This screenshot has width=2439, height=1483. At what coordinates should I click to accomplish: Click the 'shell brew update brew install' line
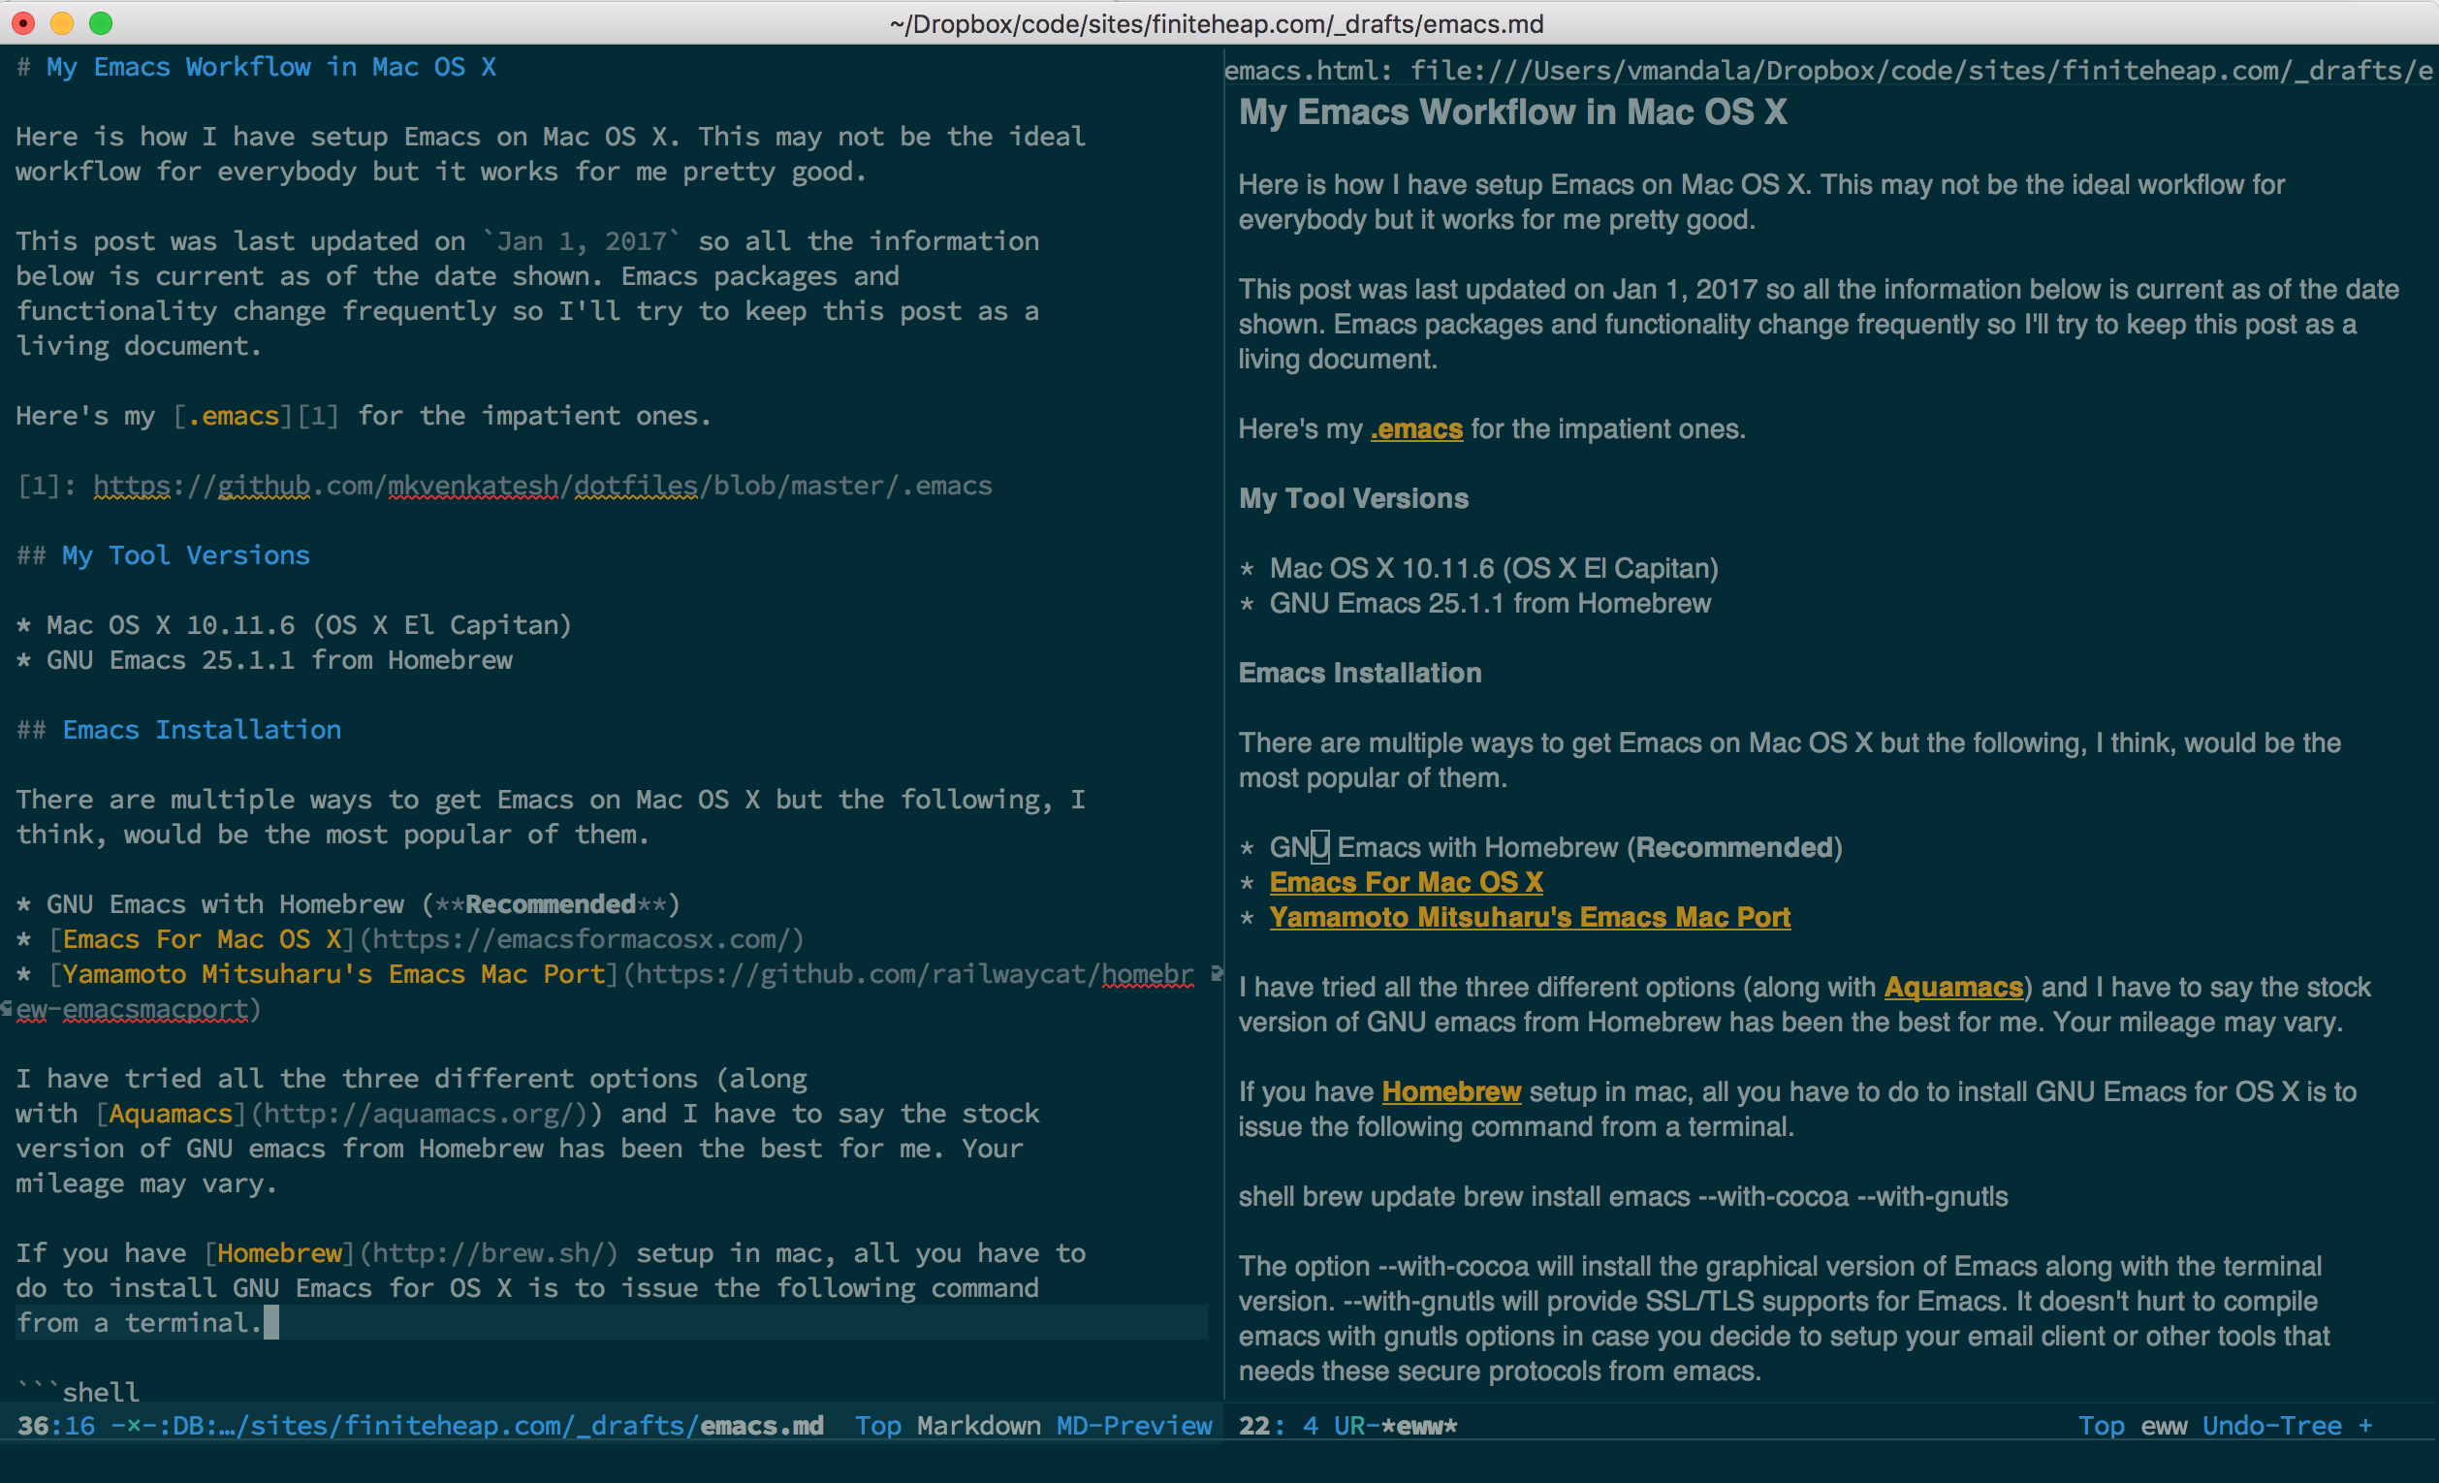[x=1624, y=1196]
